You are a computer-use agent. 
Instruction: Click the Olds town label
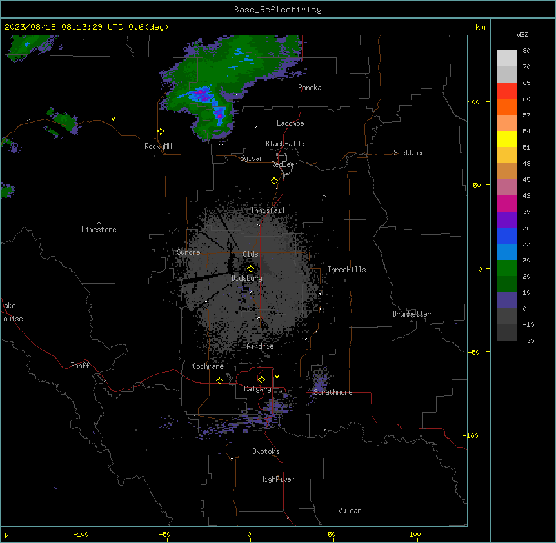[250, 254]
